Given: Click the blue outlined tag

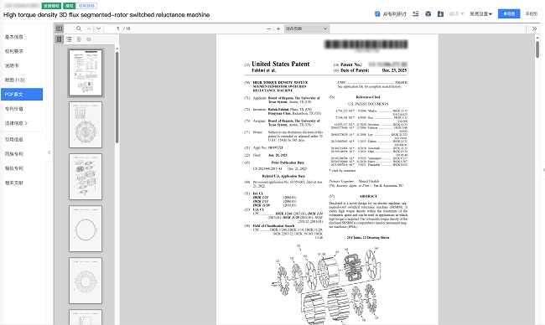Looking at the screenshot, I should coord(86,6).
